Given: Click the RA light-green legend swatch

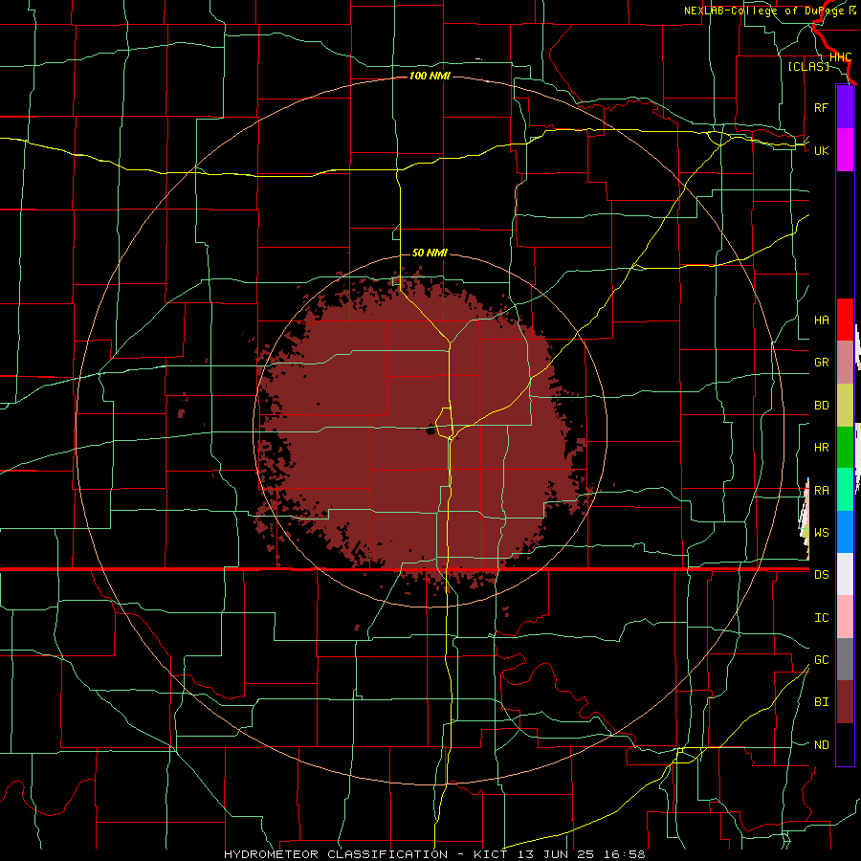Looking at the screenshot, I should click(x=845, y=490).
